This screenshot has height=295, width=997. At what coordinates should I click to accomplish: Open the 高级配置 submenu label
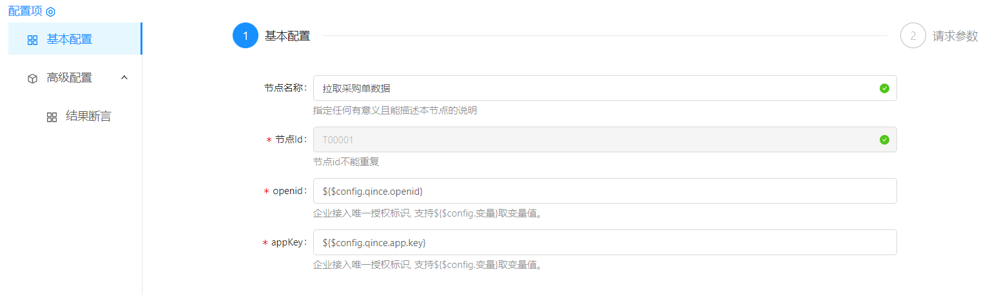pos(69,78)
